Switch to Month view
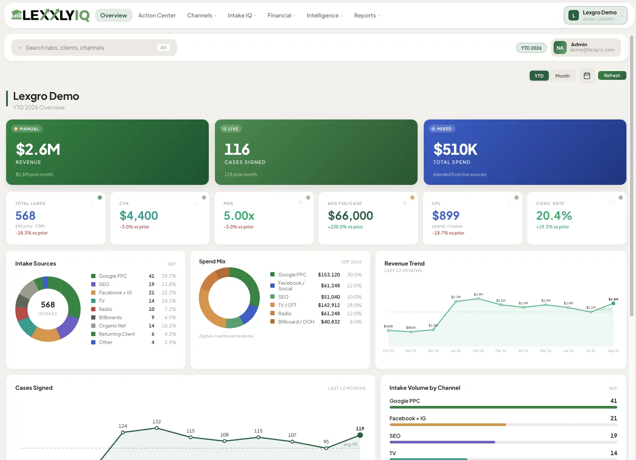The image size is (636, 460). coord(562,76)
